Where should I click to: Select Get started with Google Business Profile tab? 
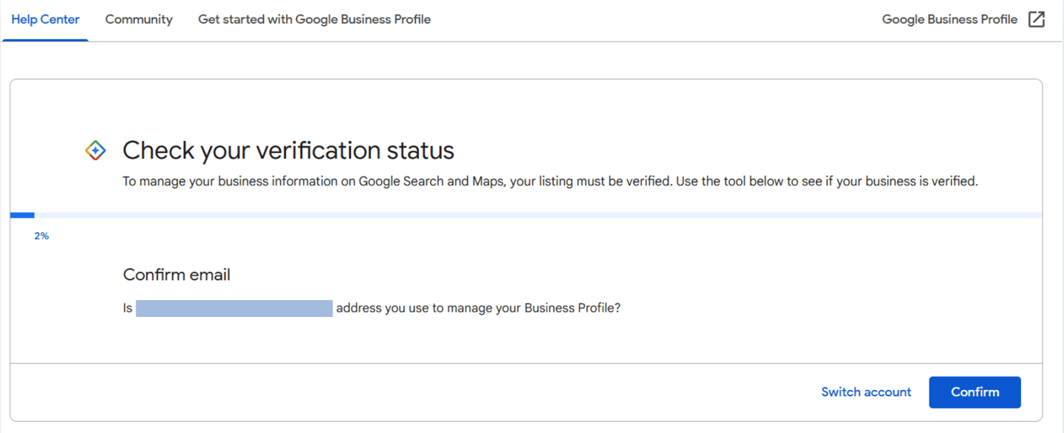pos(314,20)
